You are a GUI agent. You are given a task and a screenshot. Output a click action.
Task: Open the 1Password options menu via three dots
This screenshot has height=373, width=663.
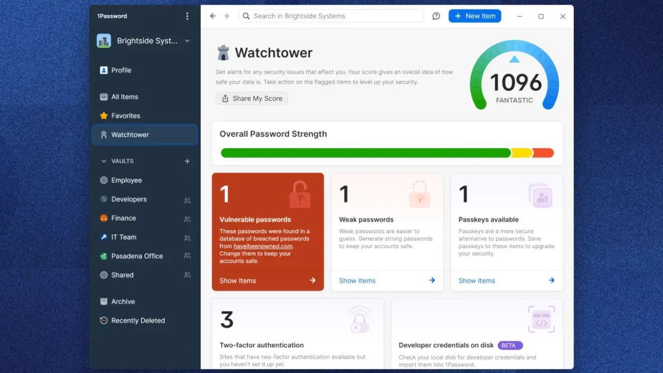pyautogui.click(x=188, y=16)
